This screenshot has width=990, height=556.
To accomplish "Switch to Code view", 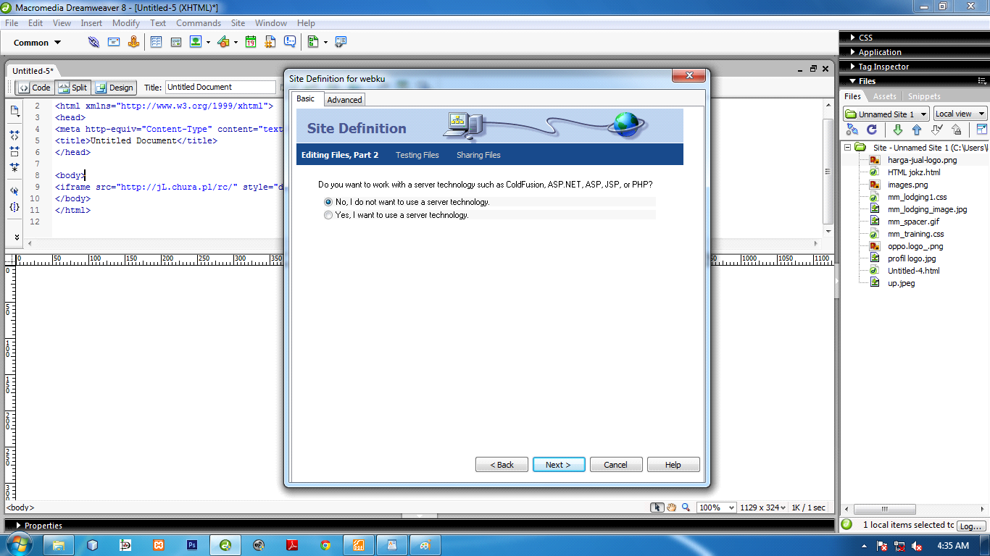I will pyautogui.click(x=34, y=88).
